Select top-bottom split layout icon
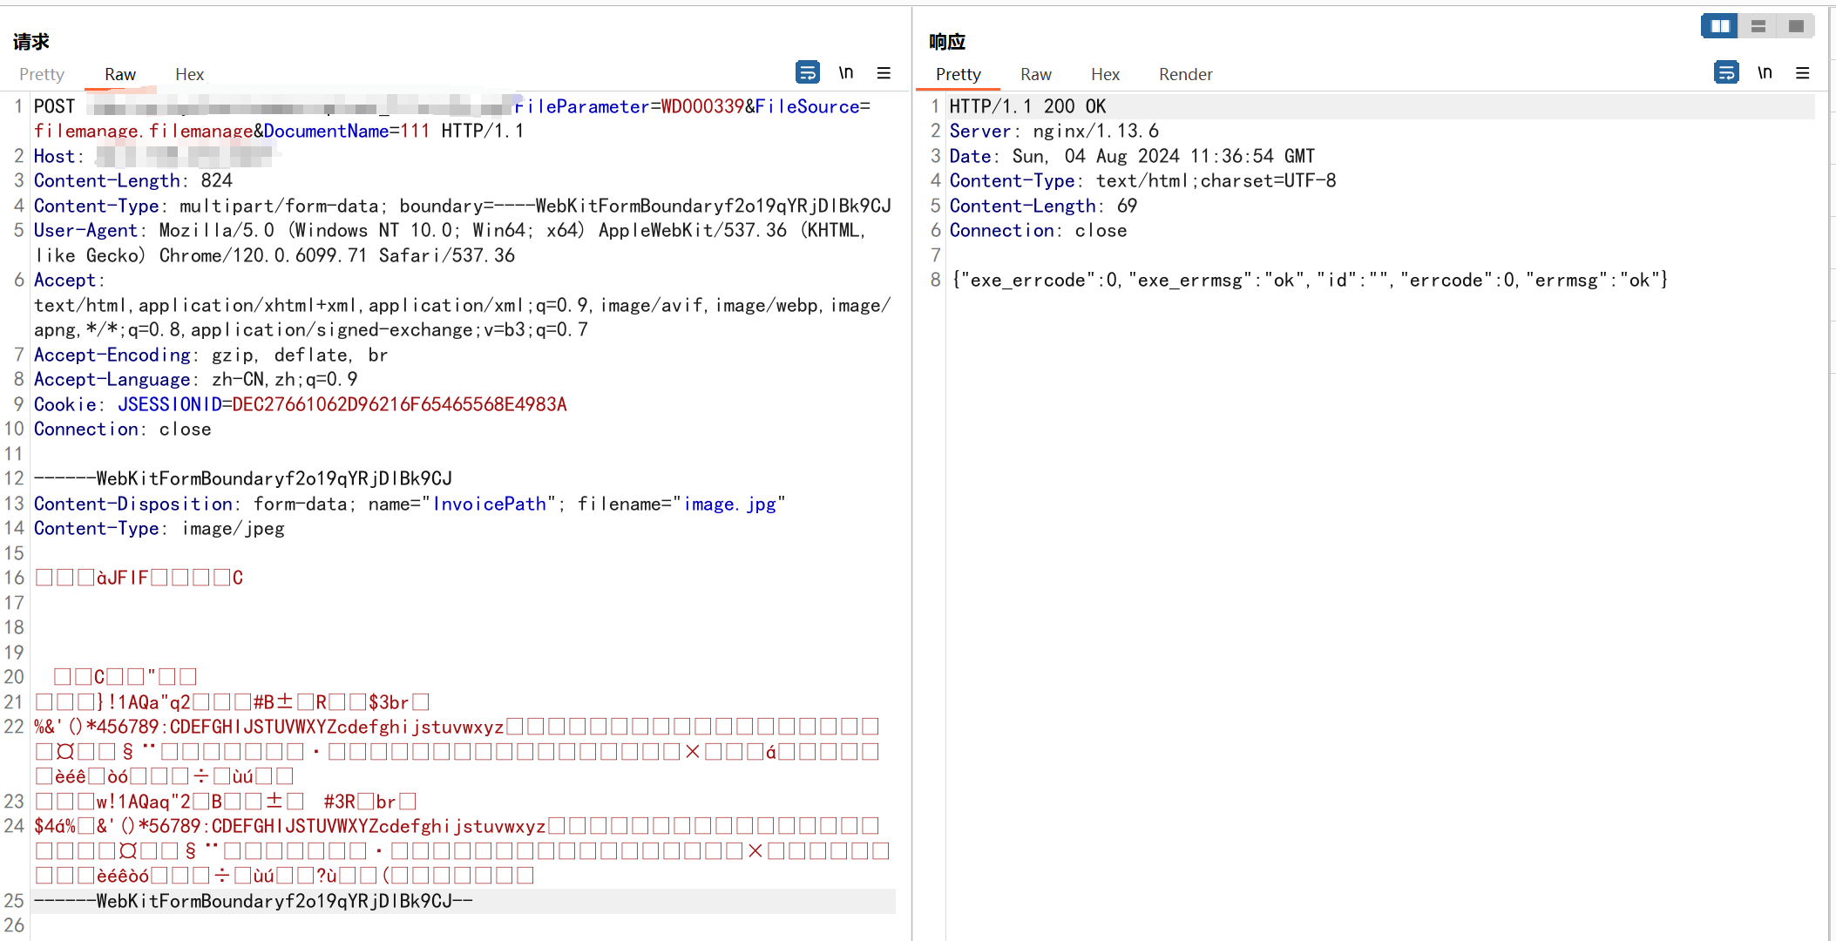This screenshot has width=1836, height=941. pyautogui.click(x=1758, y=26)
